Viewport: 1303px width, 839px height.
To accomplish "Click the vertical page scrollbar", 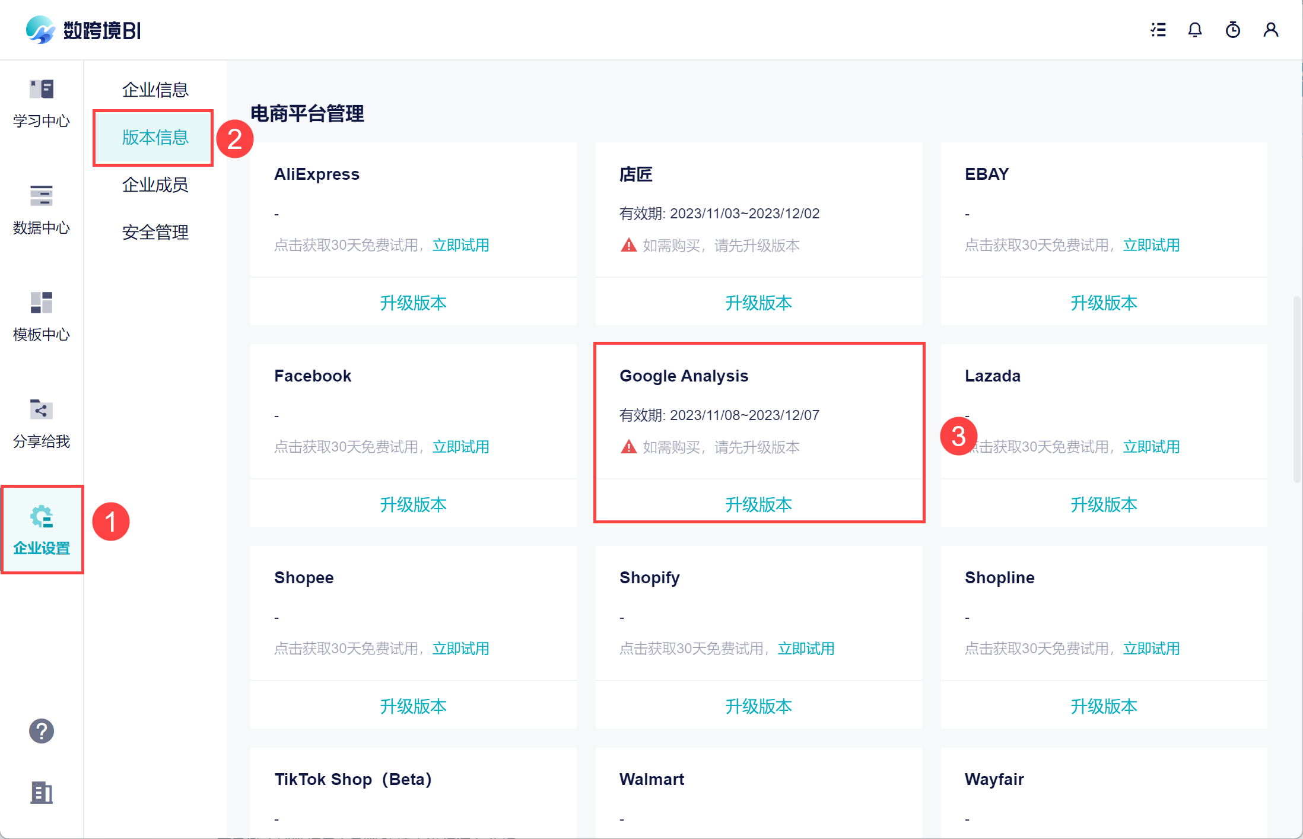I will 1296,389.
